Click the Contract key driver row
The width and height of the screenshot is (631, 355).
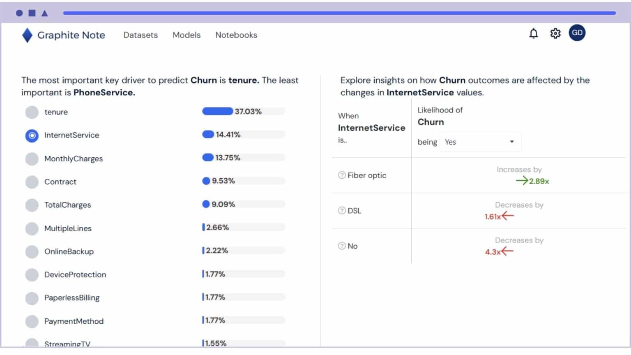tap(60, 182)
